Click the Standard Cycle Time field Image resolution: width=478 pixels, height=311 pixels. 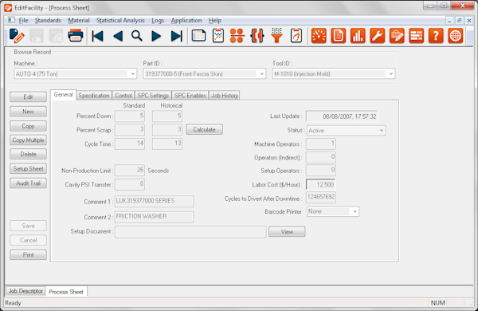pyautogui.click(x=130, y=144)
